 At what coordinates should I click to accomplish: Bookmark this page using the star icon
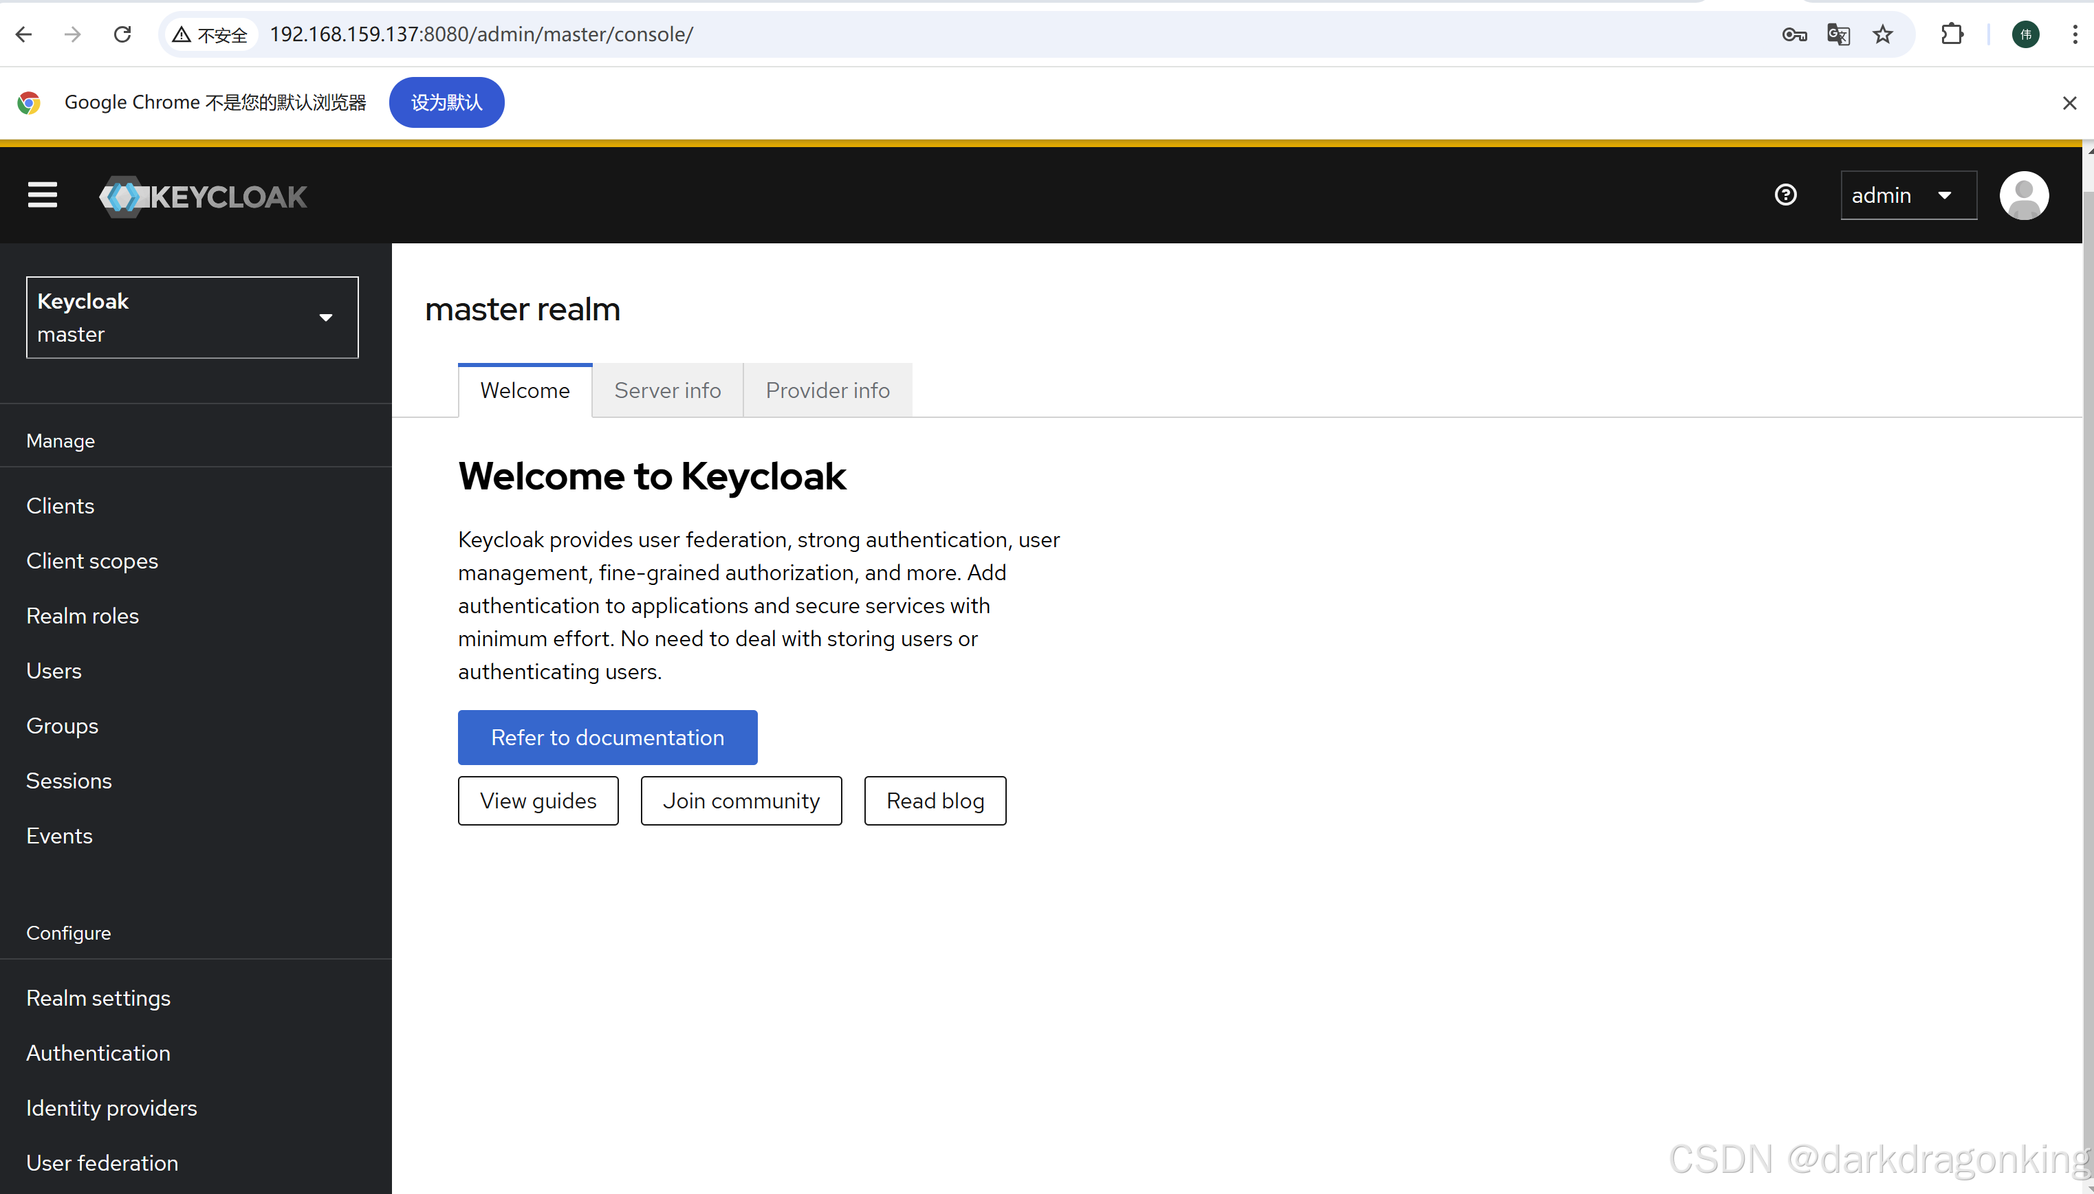pos(1882,34)
